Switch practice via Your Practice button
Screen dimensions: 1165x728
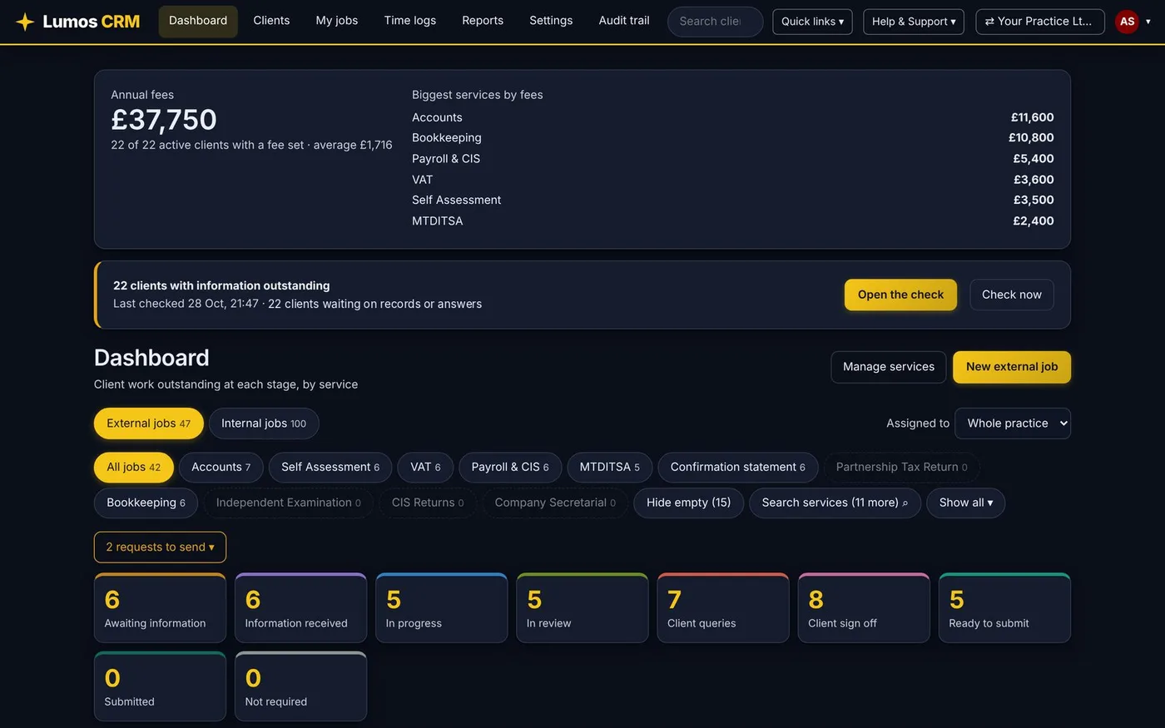1040,22
